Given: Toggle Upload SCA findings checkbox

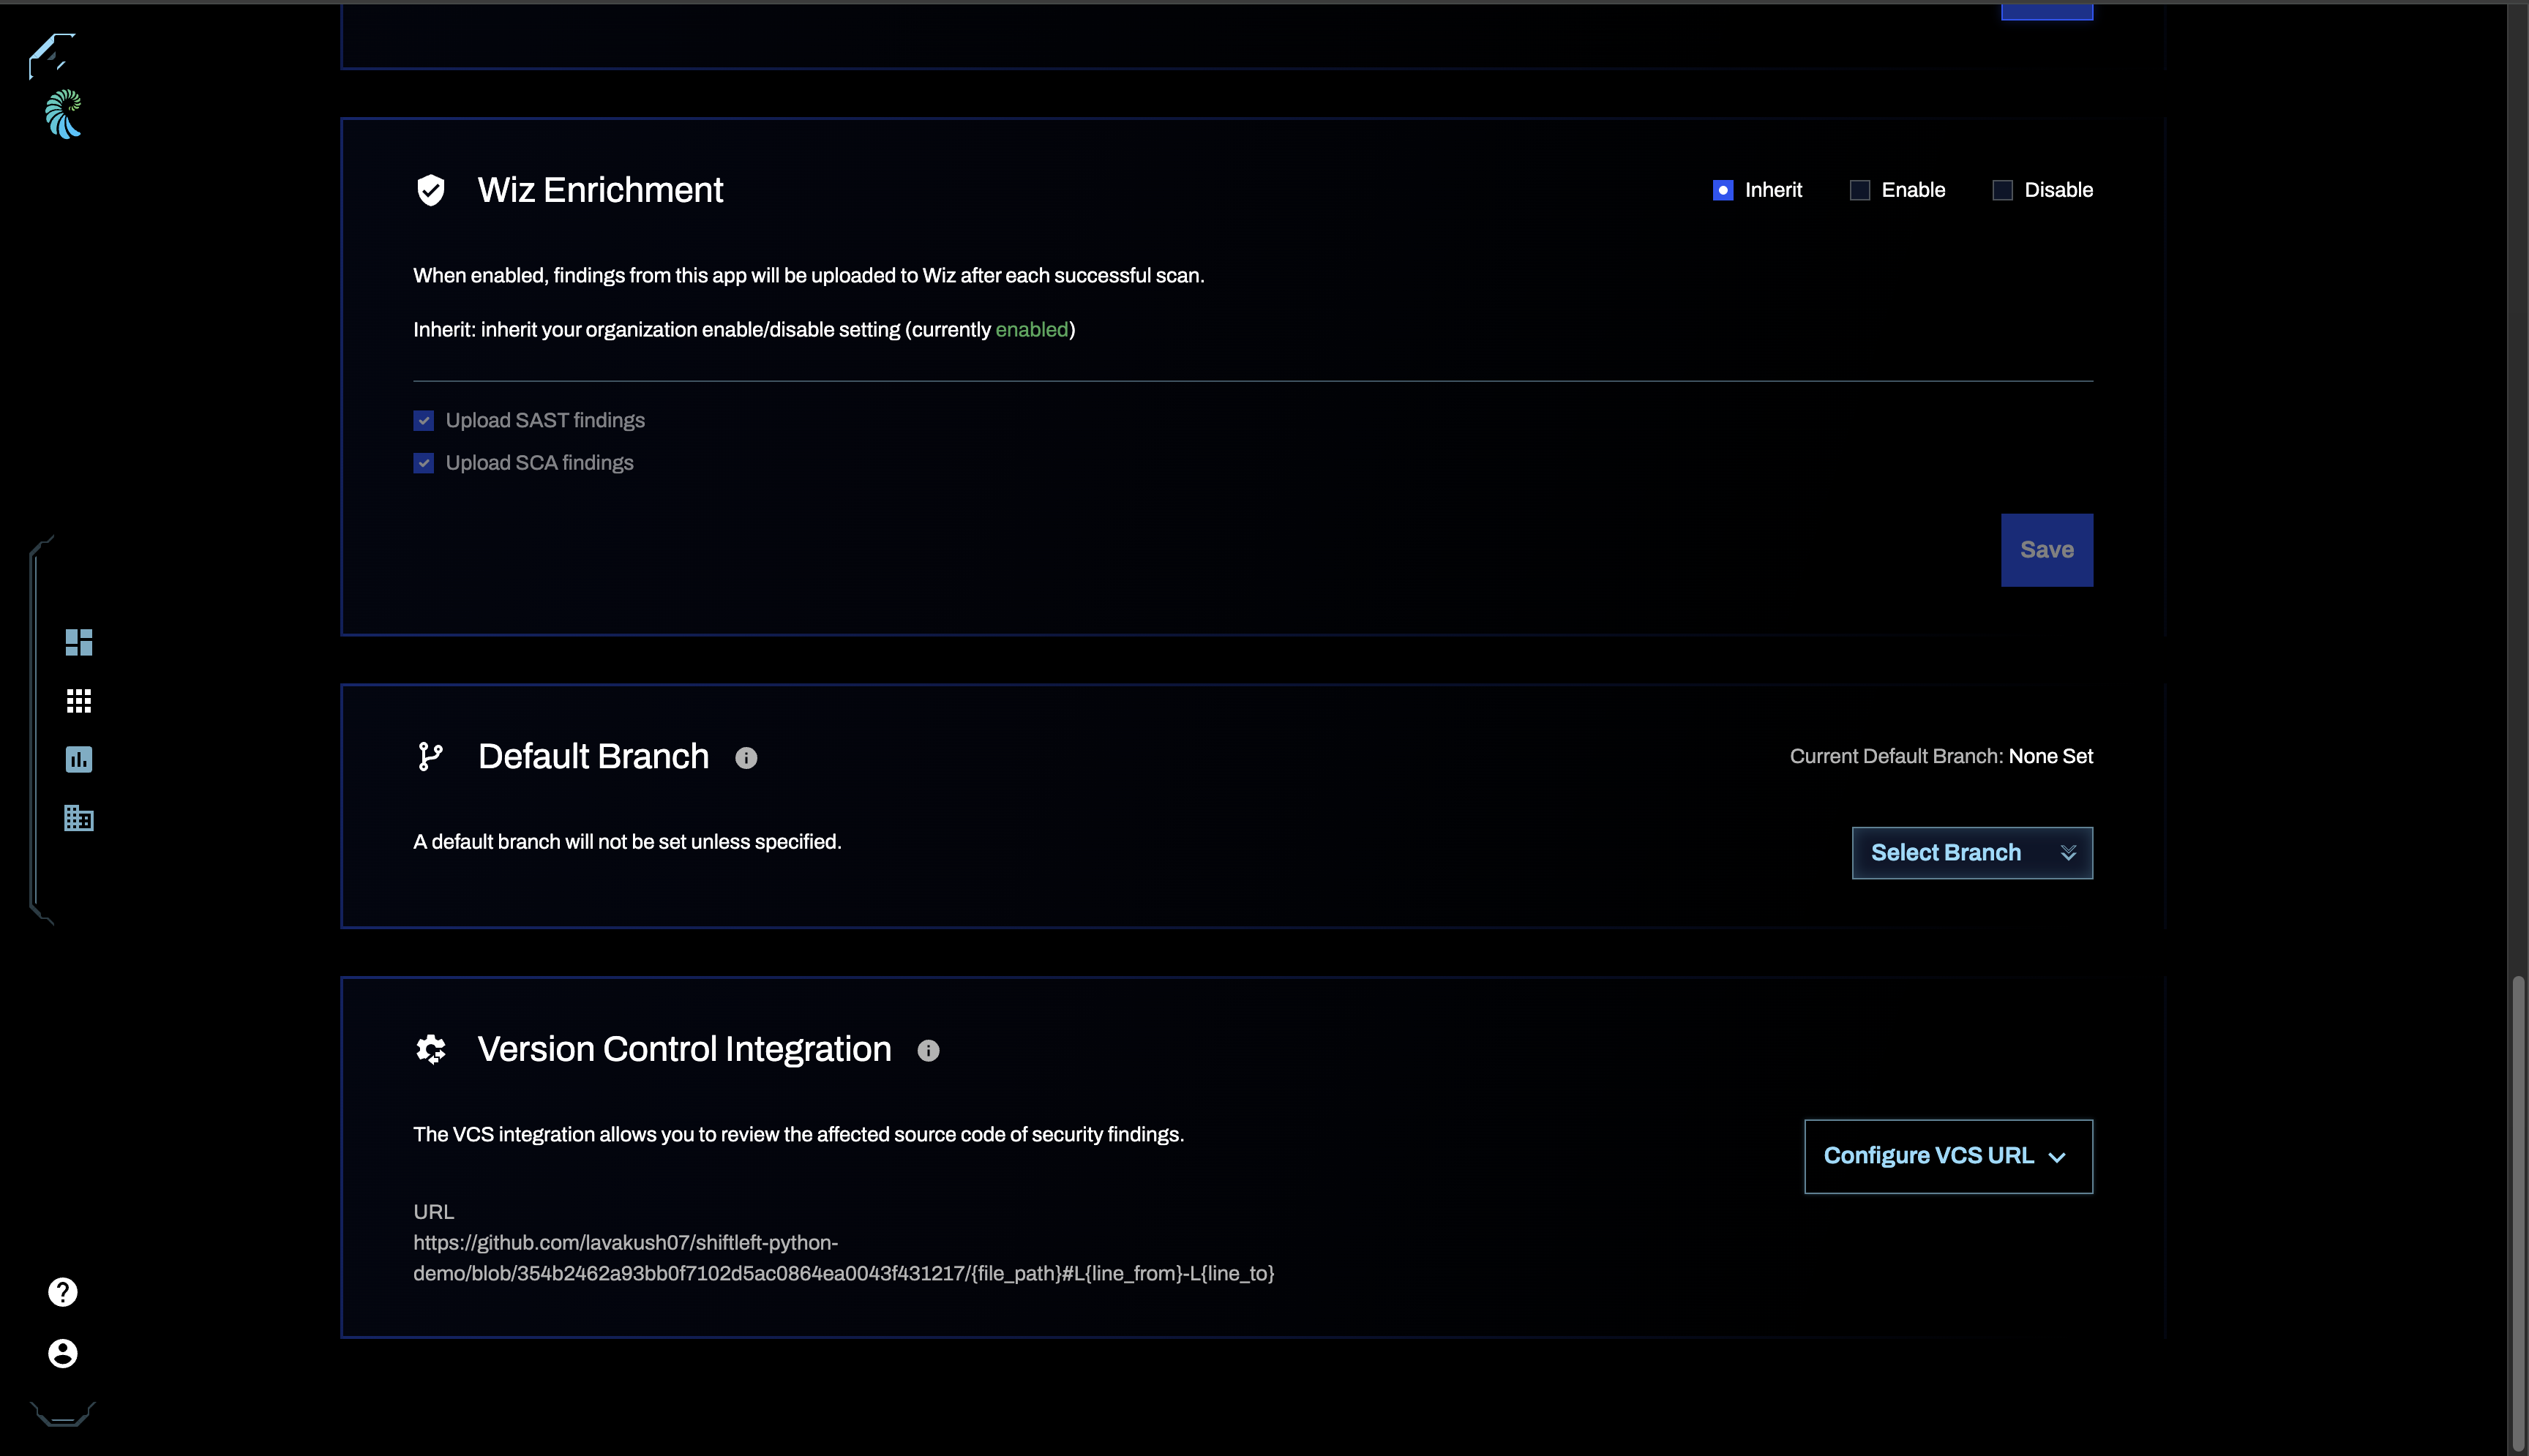Looking at the screenshot, I should point(424,463).
